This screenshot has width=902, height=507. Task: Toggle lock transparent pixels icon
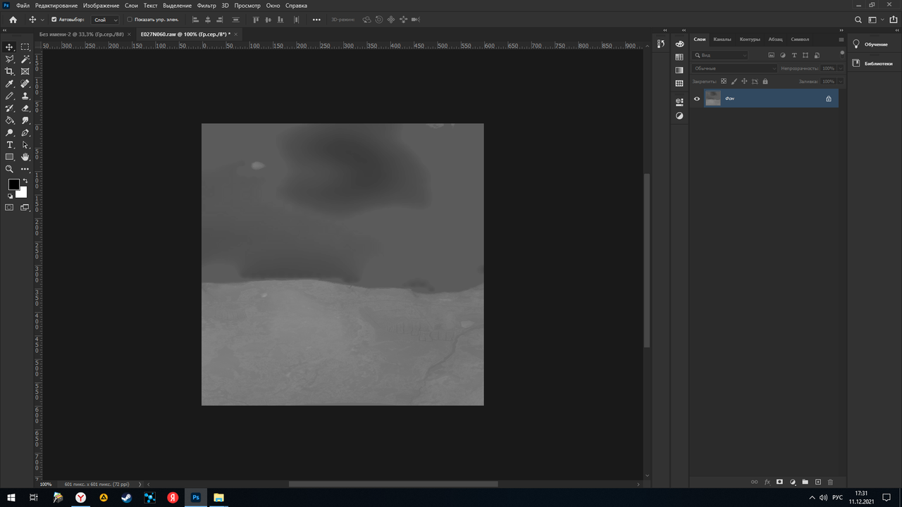(723, 82)
